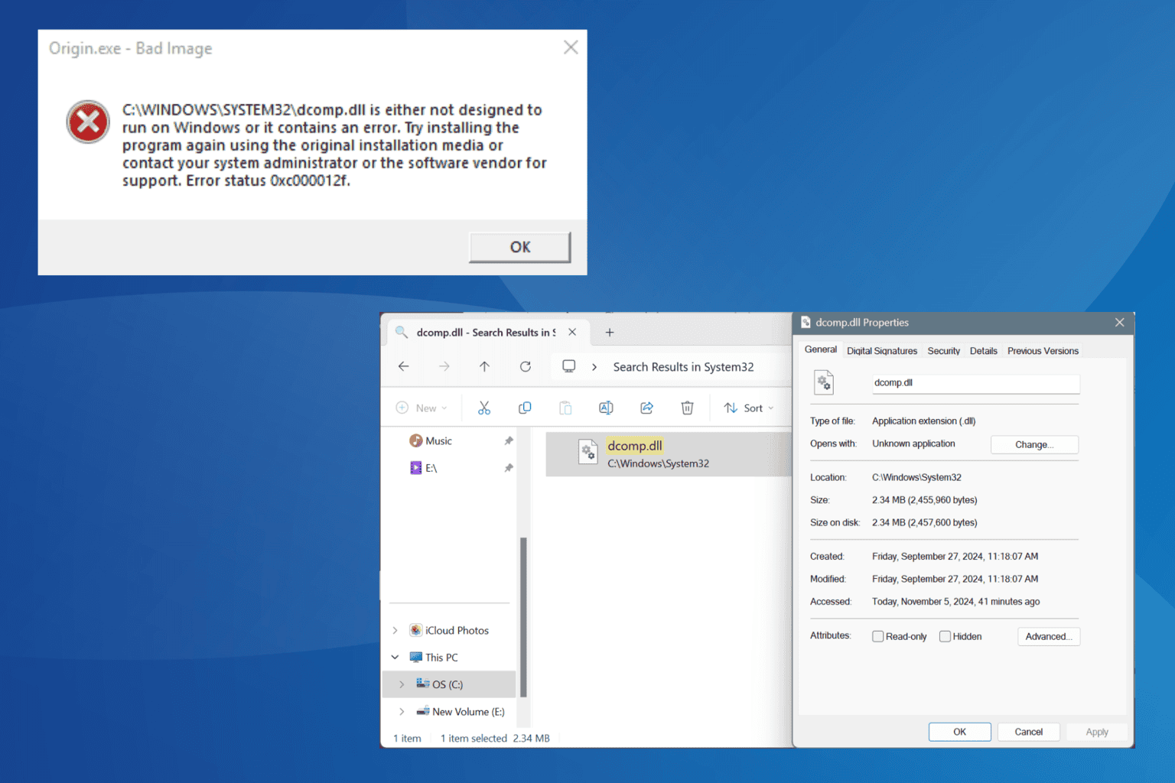The image size is (1175, 783).
Task: Enable the Hidden attribute checkbox
Action: coord(945,636)
